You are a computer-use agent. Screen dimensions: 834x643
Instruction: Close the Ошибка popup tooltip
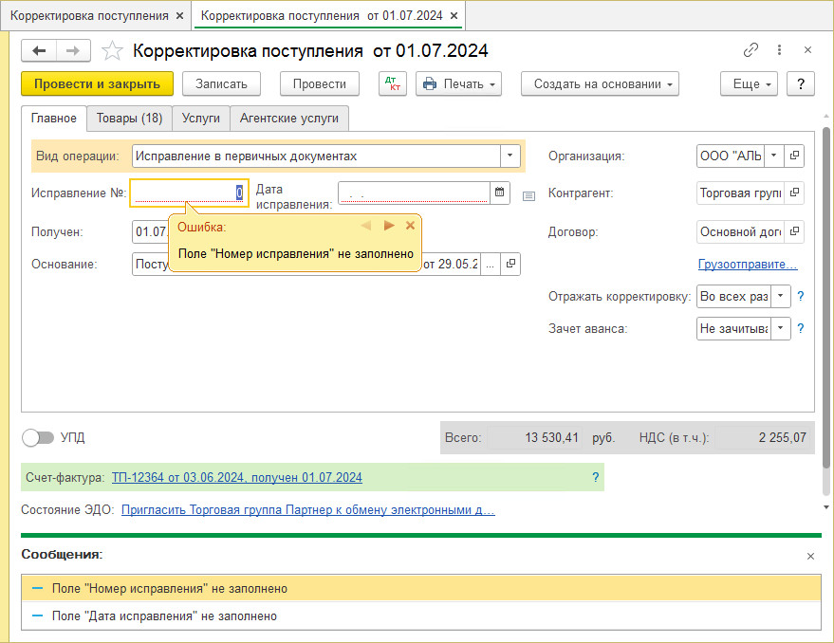(411, 226)
